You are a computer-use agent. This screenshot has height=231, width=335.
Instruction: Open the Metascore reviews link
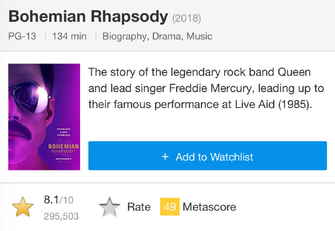coord(209,207)
